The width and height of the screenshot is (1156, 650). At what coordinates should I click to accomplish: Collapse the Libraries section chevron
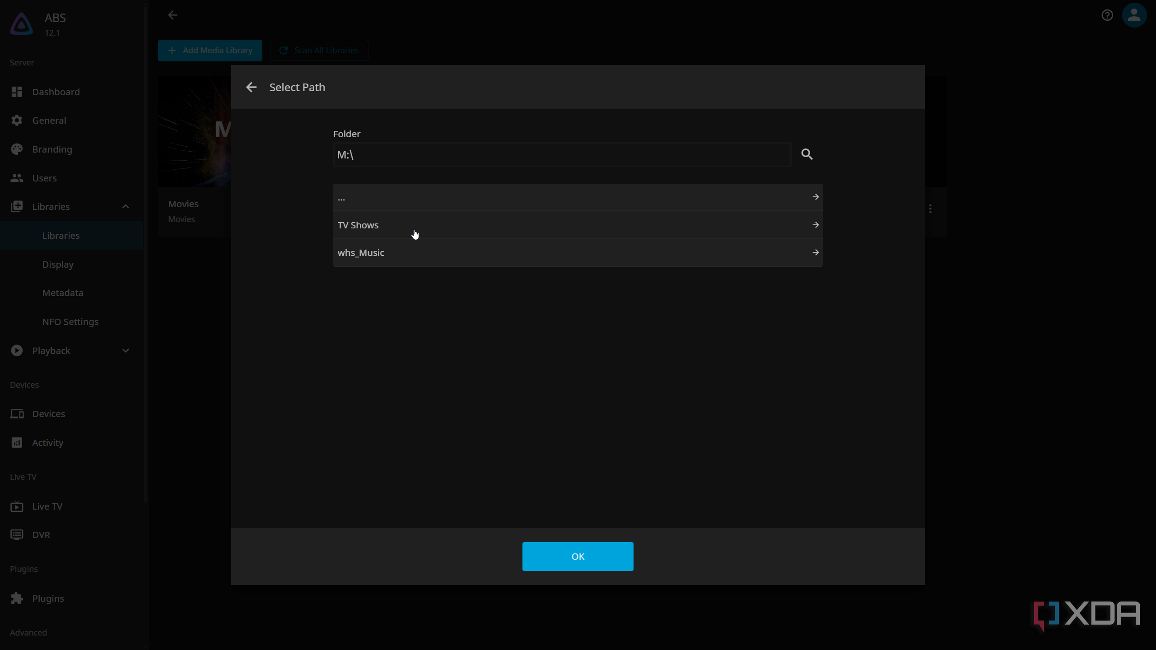(x=126, y=207)
